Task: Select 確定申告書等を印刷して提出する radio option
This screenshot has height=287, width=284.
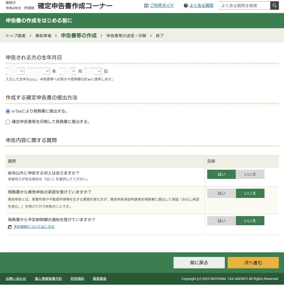Action: coord(8,122)
